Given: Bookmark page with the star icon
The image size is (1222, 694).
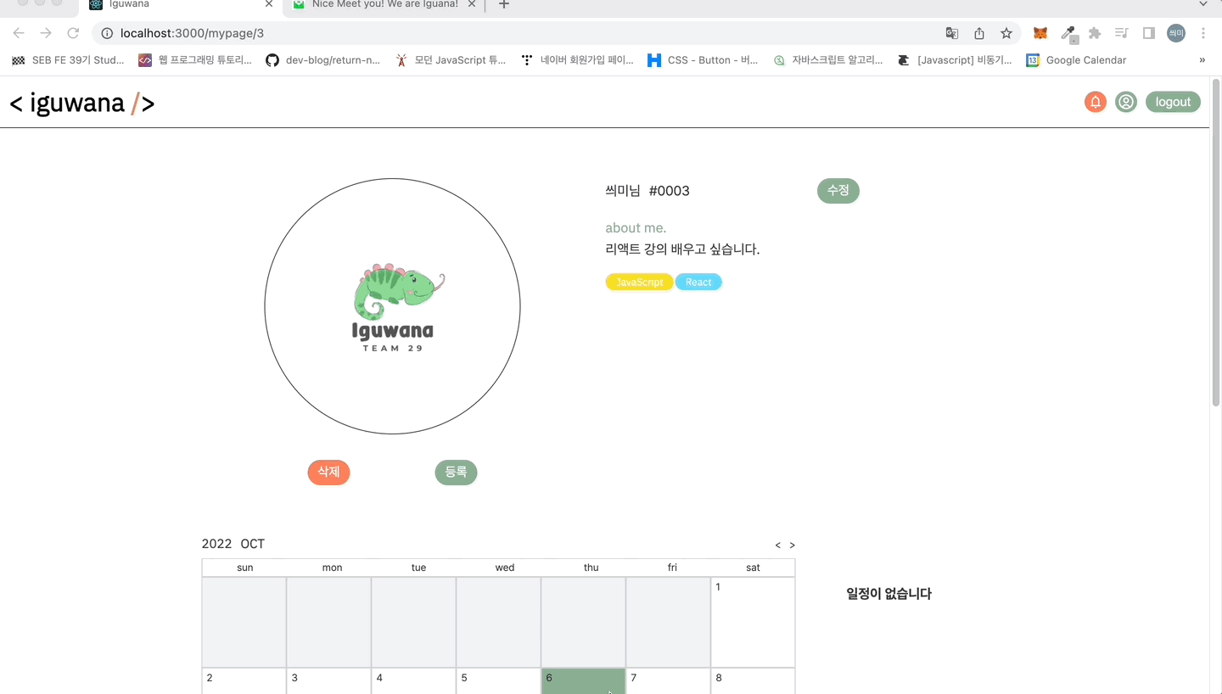Looking at the screenshot, I should click(x=1006, y=33).
